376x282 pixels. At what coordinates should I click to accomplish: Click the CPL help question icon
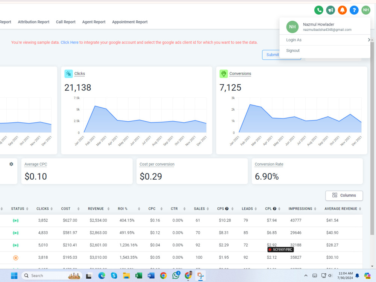pyautogui.click(x=274, y=209)
